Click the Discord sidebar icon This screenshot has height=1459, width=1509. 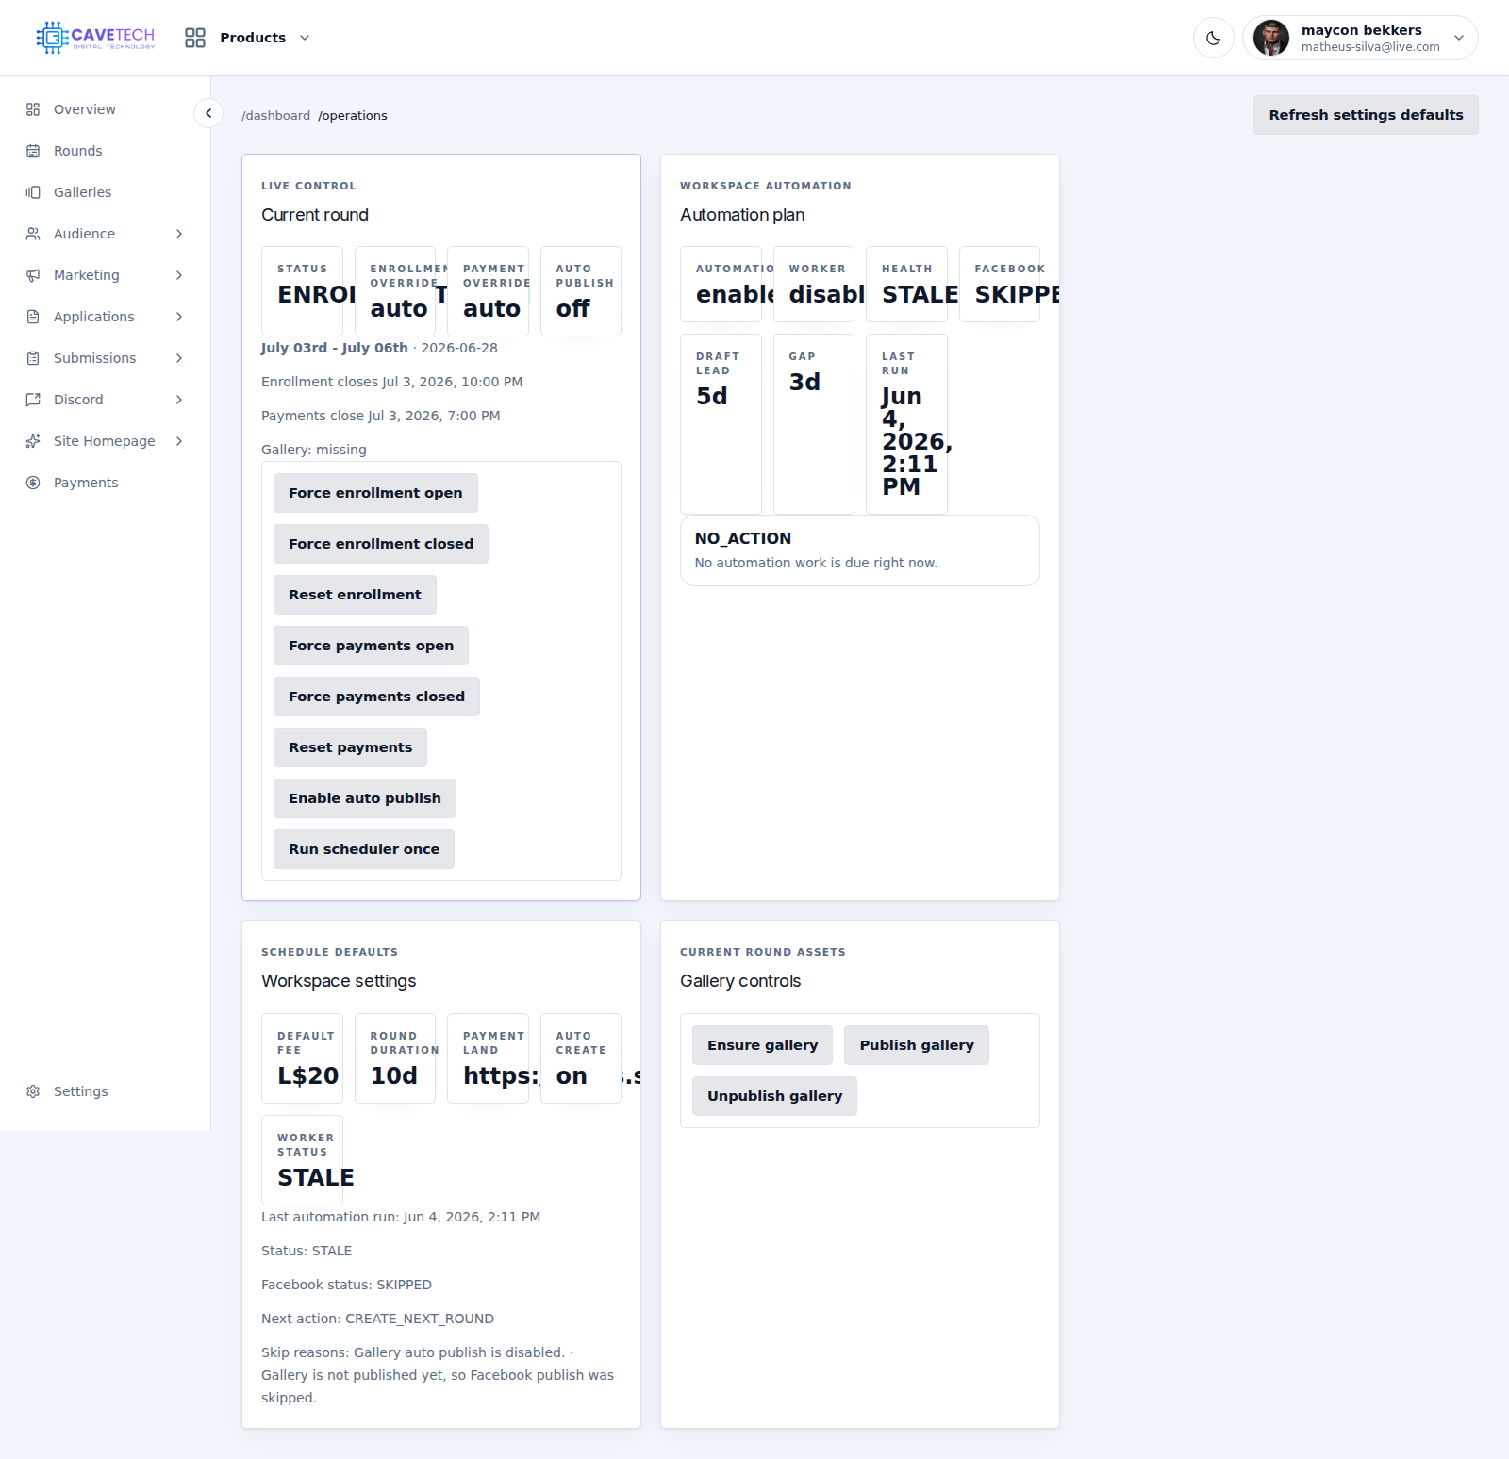(33, 400)
